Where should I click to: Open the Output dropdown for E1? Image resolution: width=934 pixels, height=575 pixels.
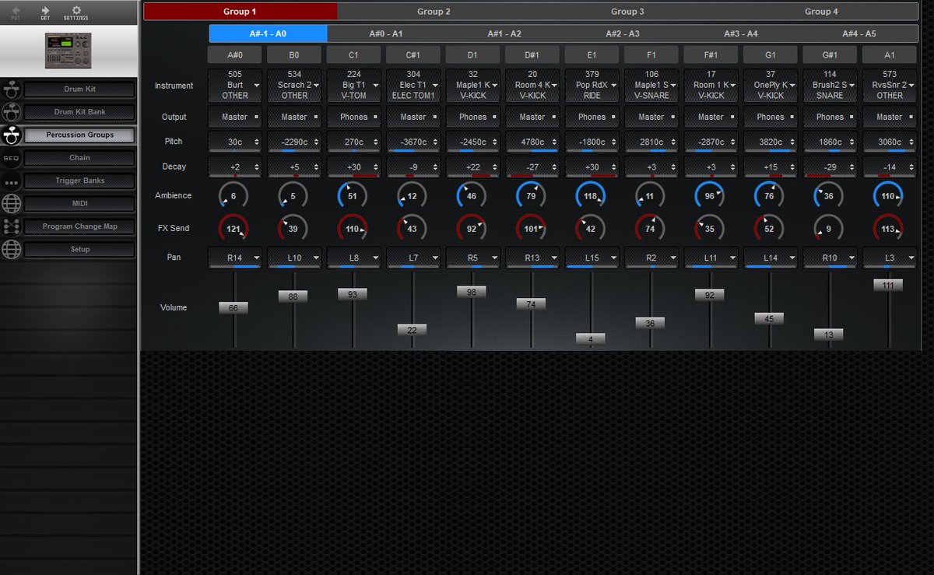click(x=592, y=117)
